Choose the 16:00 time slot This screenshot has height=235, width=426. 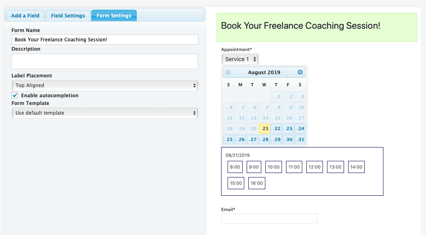[x=256, y=183]
